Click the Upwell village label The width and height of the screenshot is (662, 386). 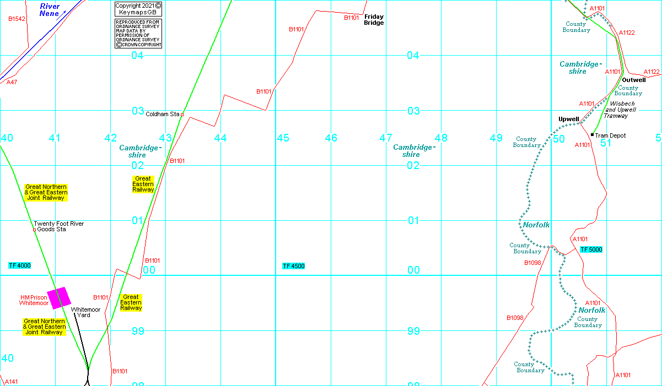568,119
